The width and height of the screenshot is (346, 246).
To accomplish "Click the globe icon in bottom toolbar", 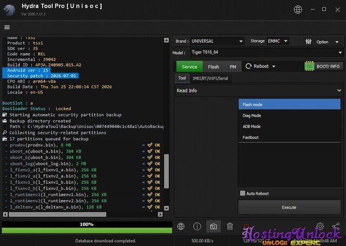I will (181, 226).
